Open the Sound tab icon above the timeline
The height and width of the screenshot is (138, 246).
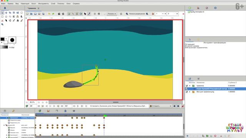74,111
